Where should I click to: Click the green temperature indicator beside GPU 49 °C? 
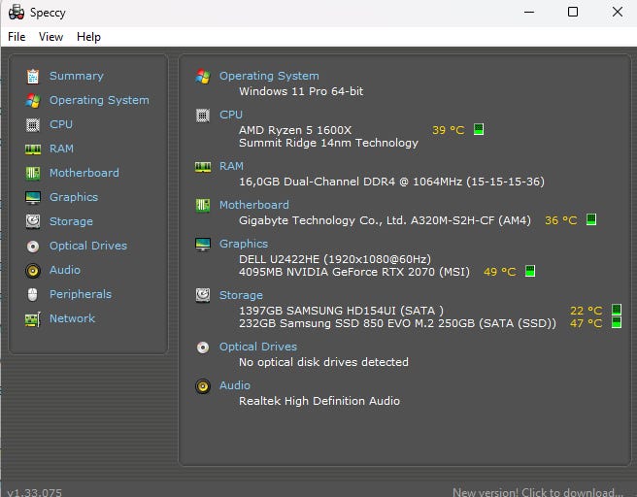point(530,271)
